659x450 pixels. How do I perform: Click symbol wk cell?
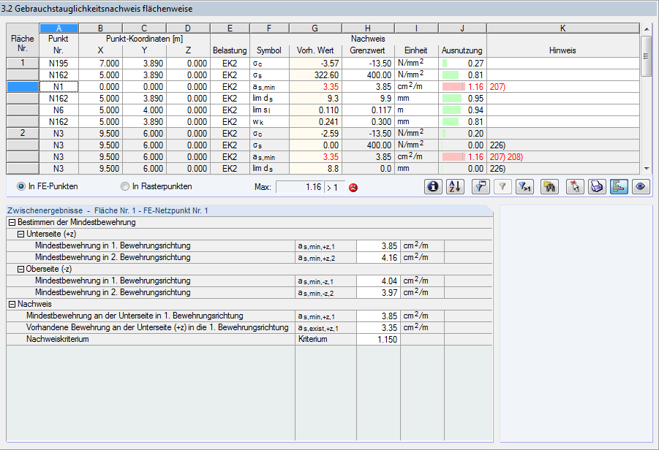(x=269, y=122)
